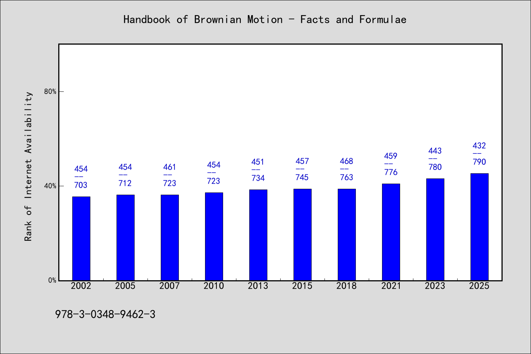
Task: Click the x-axis label 2013
Action: pyautogui.click(x=258, y=286)
